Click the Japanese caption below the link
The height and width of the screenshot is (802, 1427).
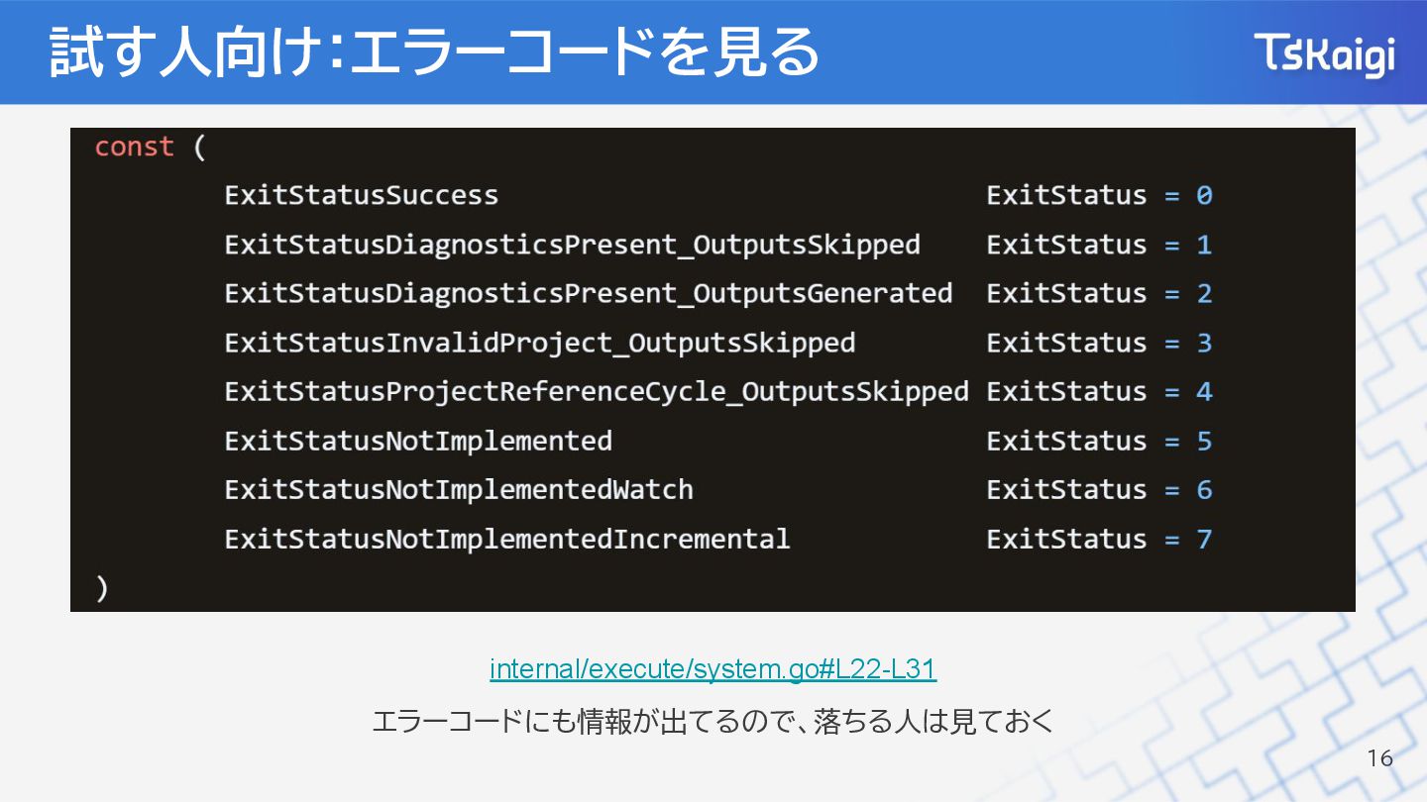[x=713, y=722]
